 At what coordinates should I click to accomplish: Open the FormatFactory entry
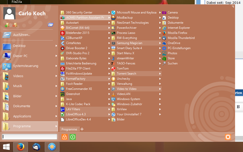click(85, 79)
